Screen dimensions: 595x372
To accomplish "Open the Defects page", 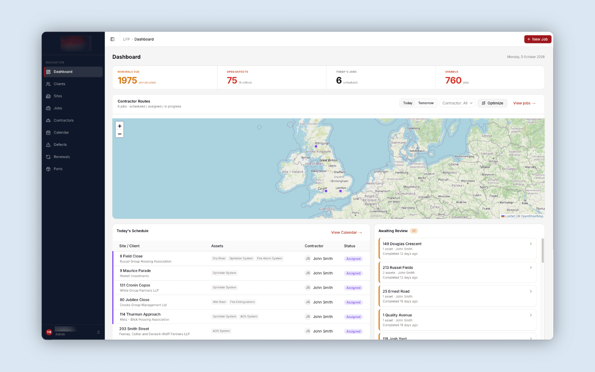I will (x=73, y=145).
